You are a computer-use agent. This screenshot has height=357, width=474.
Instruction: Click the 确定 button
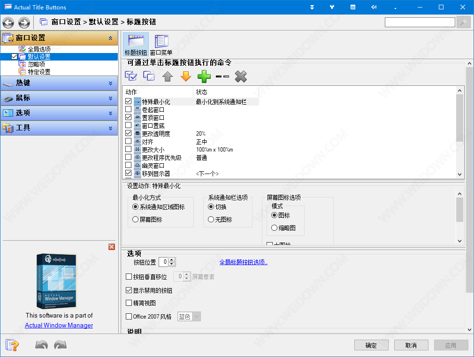pos(371,345)
